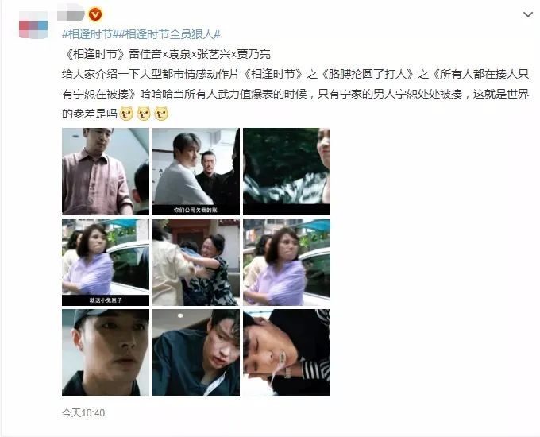
Task: Open thumbnail of man wearing black cap
Action: tap(106, 353)
